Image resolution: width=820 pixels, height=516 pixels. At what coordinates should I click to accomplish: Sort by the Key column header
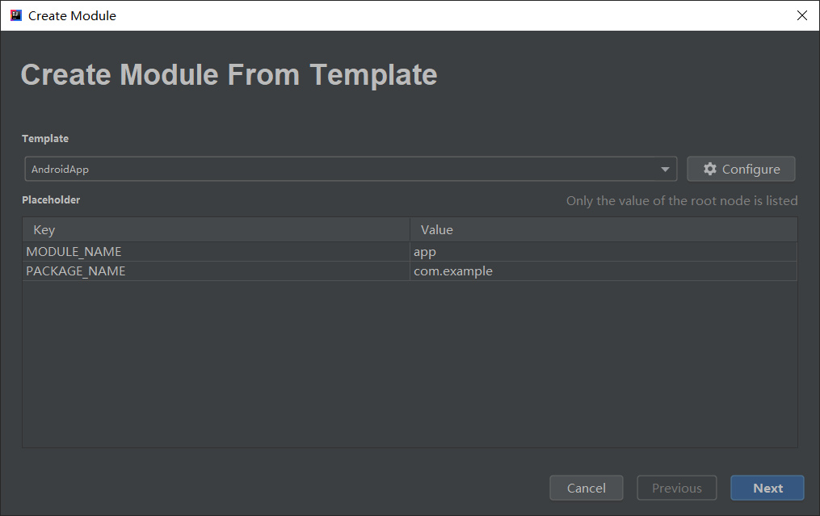[44, 230]
